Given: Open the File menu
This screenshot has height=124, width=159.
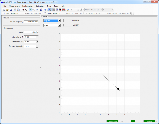Looking at the screenshot, I should pyautogui.click(x=5, y=6).
